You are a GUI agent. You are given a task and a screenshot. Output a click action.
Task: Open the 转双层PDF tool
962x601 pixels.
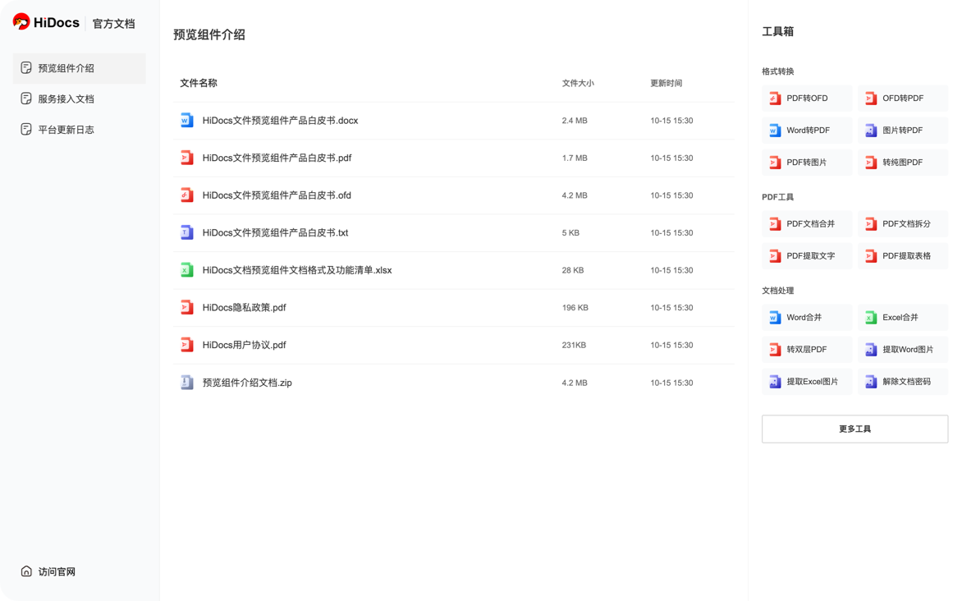807,349
